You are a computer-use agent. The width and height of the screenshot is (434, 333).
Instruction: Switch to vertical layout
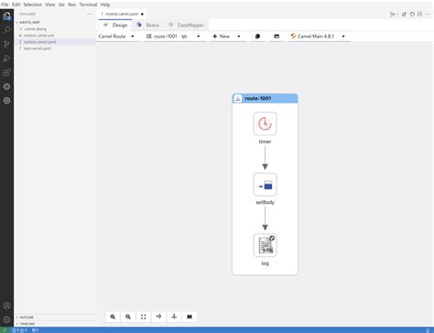click(174, 317)
